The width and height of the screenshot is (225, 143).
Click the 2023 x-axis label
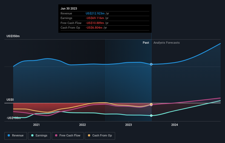(129, 125)
